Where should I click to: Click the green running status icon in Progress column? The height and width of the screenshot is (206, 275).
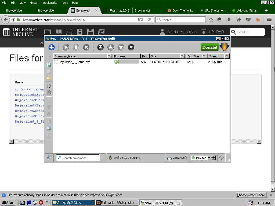click(x=115, y=62)
